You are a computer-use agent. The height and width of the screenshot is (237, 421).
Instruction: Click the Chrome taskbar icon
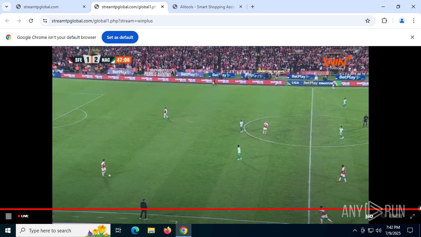184,230
